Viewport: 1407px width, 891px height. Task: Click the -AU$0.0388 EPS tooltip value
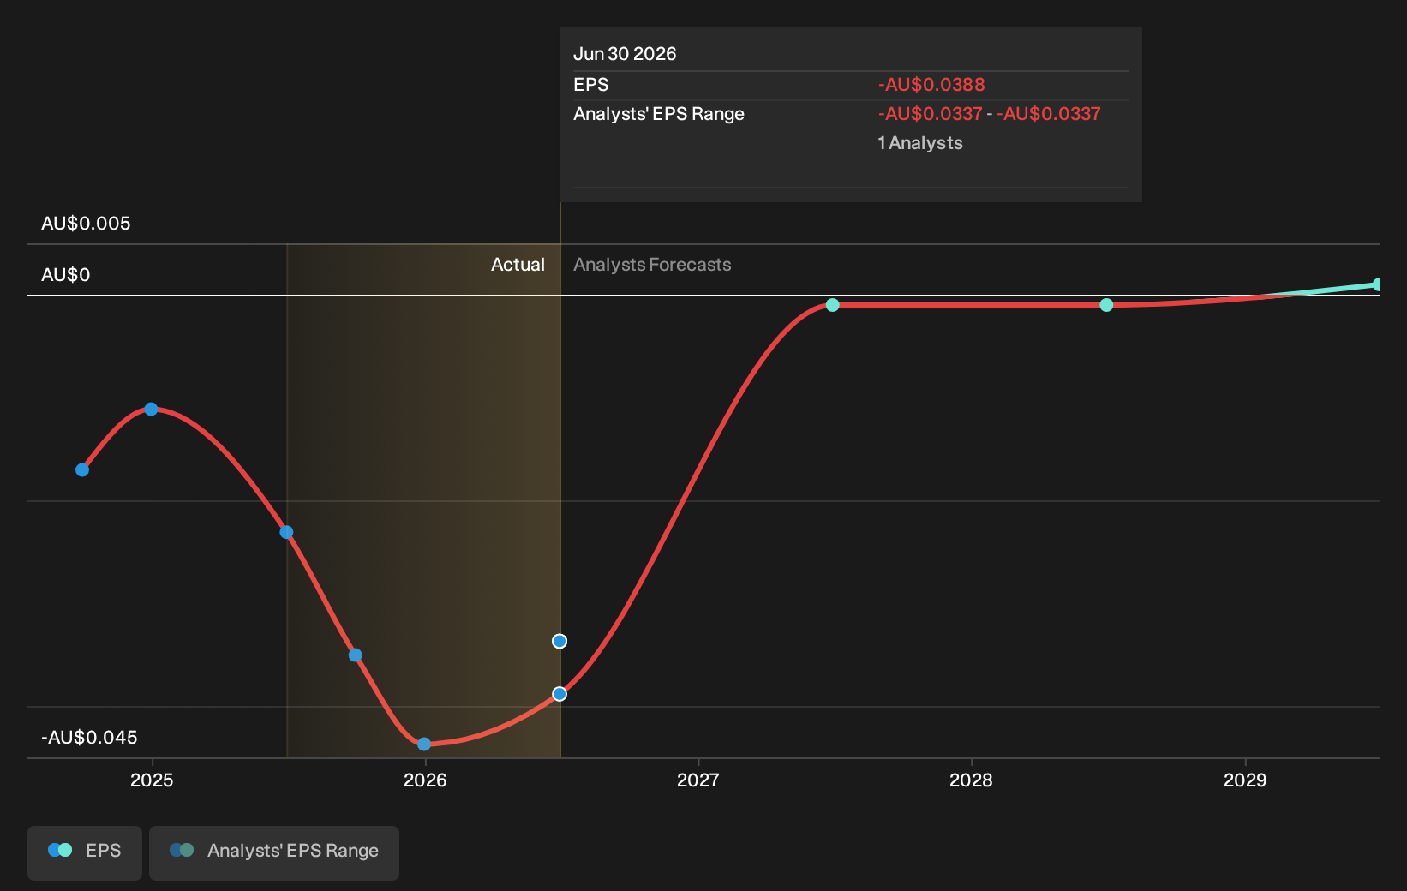point(931,85)
